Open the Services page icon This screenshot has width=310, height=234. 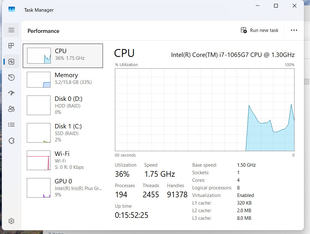pyautogui.click(x=11, y=141)
